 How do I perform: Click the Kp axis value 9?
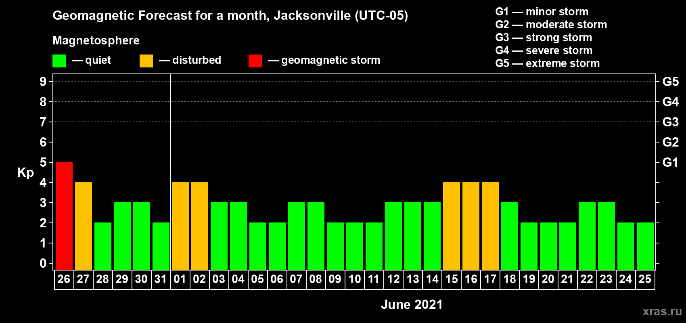(x=43, y=82)
